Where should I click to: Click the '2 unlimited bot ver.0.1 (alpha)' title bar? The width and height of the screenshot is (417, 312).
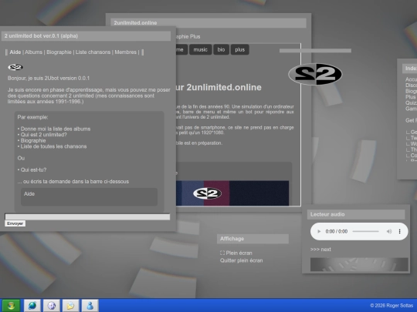tap(86, 36)
